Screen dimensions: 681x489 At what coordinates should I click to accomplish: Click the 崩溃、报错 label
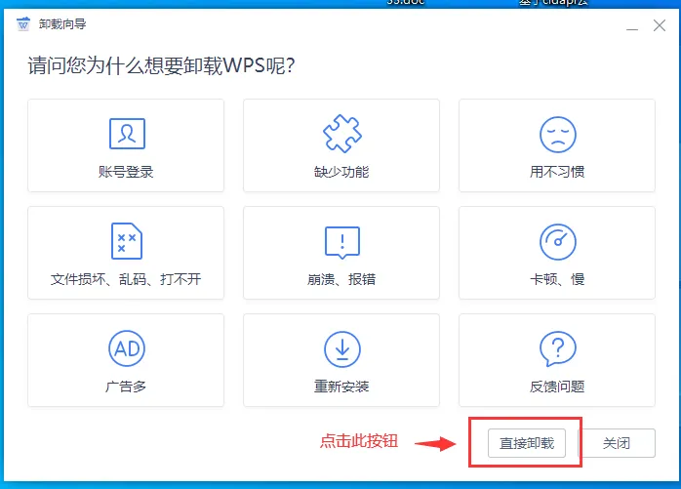coord(341,279)
